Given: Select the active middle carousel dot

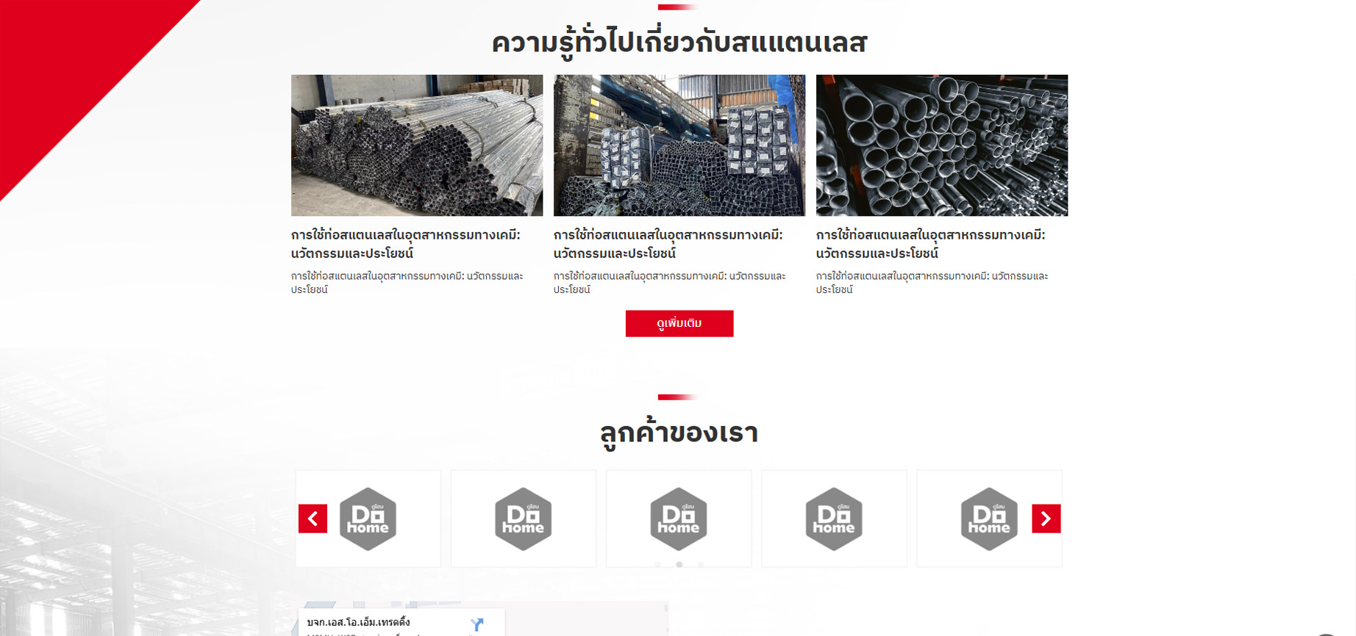Looking at the screenshot, I should pos(679,565).
